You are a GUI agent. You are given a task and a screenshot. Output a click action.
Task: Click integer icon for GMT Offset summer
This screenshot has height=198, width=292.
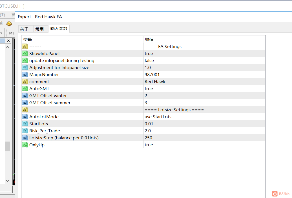[25, 103]
